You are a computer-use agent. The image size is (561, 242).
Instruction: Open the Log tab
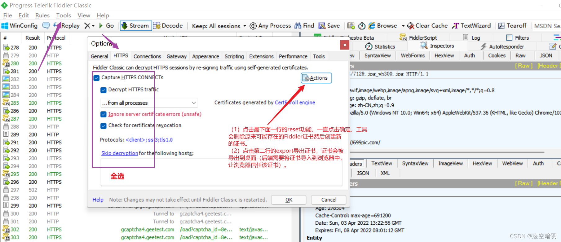tap(471, 38)
